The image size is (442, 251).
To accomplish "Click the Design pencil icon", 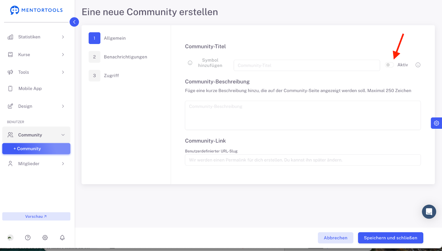I will click(x=10, y=106).
